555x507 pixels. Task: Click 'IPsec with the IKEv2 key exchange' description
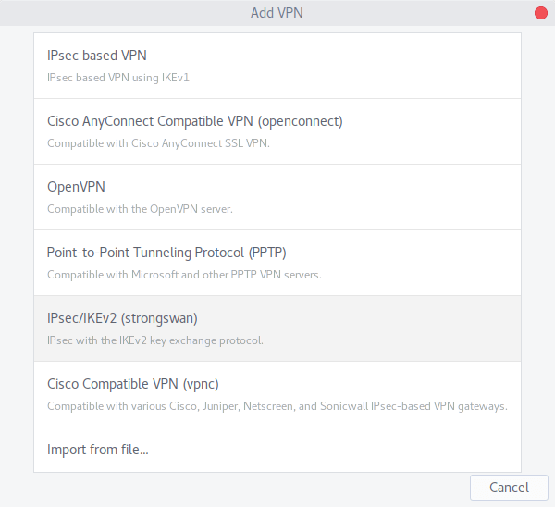point(155,340)
